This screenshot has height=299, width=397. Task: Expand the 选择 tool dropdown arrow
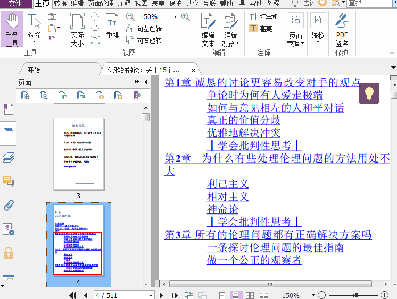tap(34, 42)
